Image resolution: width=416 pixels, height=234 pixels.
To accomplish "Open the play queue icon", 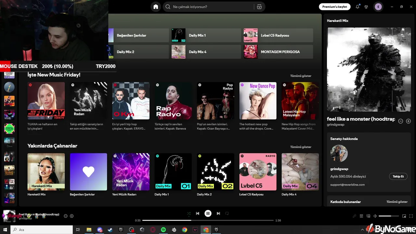I will tap(361, 216).
